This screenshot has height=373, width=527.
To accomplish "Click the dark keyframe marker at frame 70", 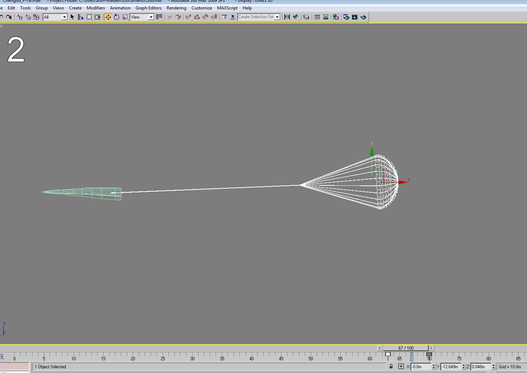I will point(429,354).
